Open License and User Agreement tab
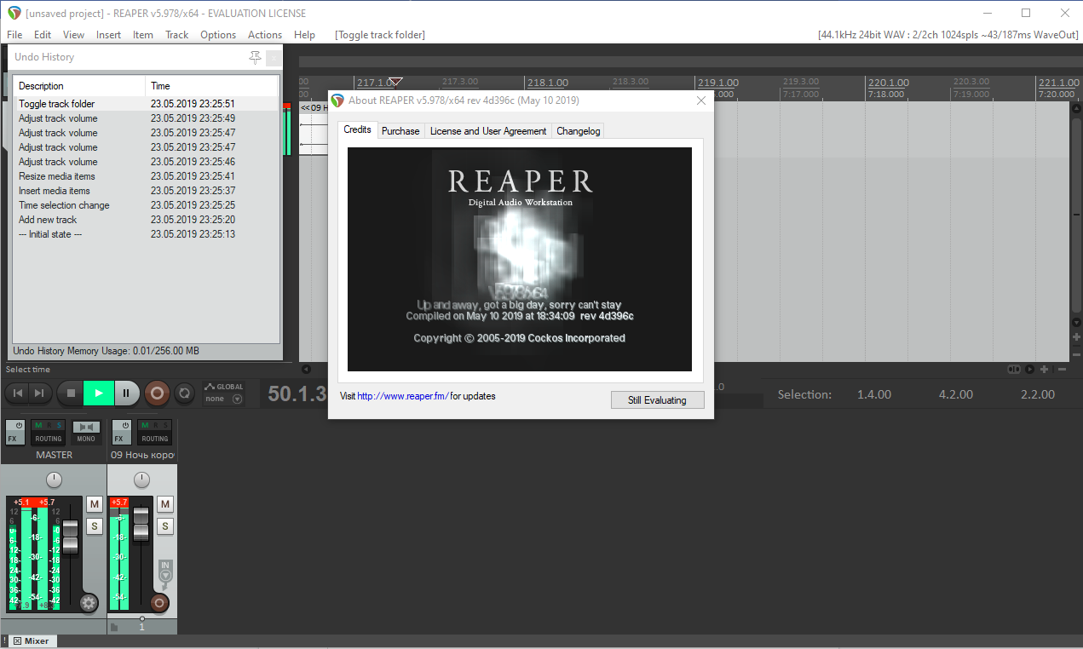 pos(488,130)
